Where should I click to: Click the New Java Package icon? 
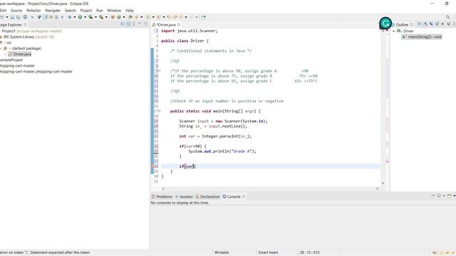click(x=113, y=17)
